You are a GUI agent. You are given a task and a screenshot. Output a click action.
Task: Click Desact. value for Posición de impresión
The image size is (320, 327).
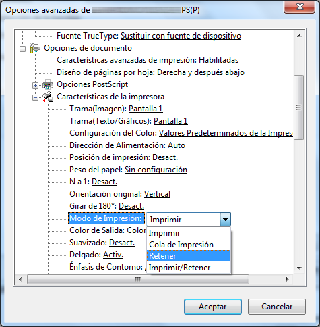pyautogui.click(x=165, y=157)
